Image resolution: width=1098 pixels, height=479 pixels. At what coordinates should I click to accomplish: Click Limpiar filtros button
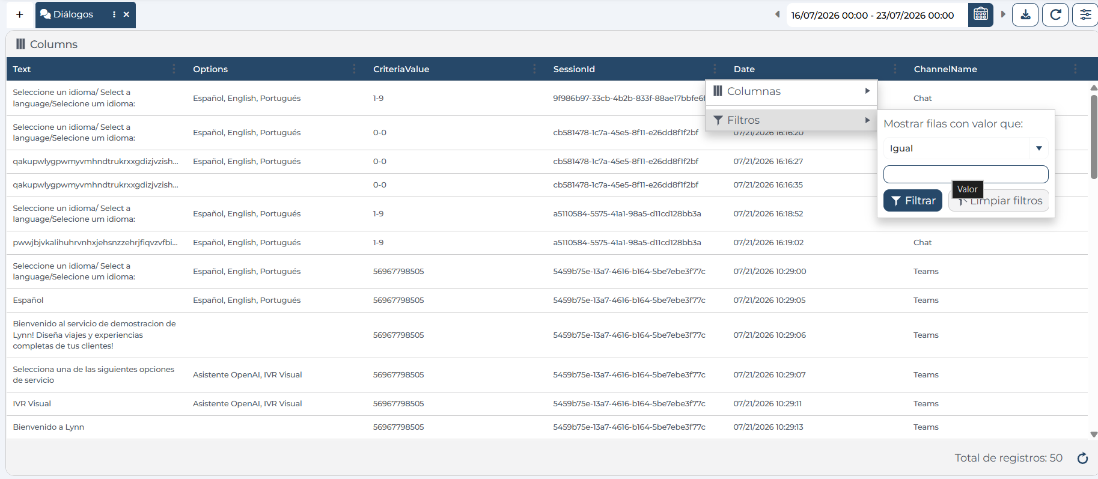coord(998,201)
